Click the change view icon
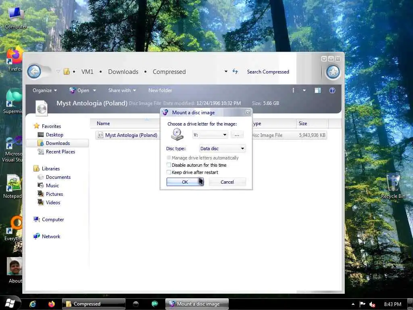This screenshot has height=310, width=413. [x=294, y=90]
